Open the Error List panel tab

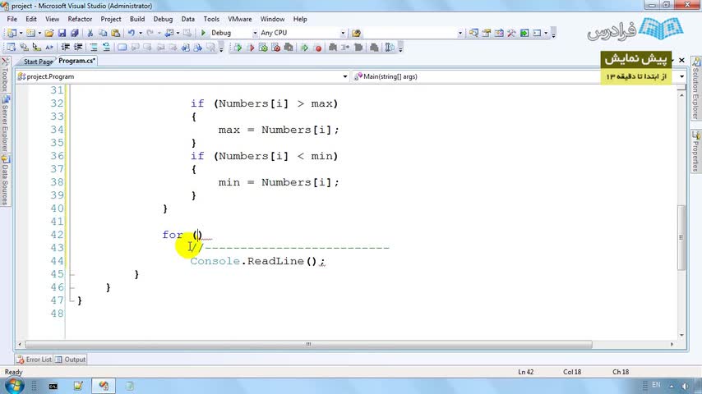coord(34,360)
